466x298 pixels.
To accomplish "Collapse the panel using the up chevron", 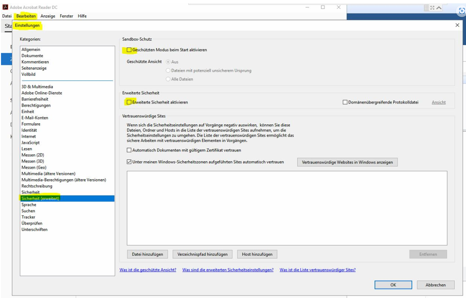I will click(439, 8).
